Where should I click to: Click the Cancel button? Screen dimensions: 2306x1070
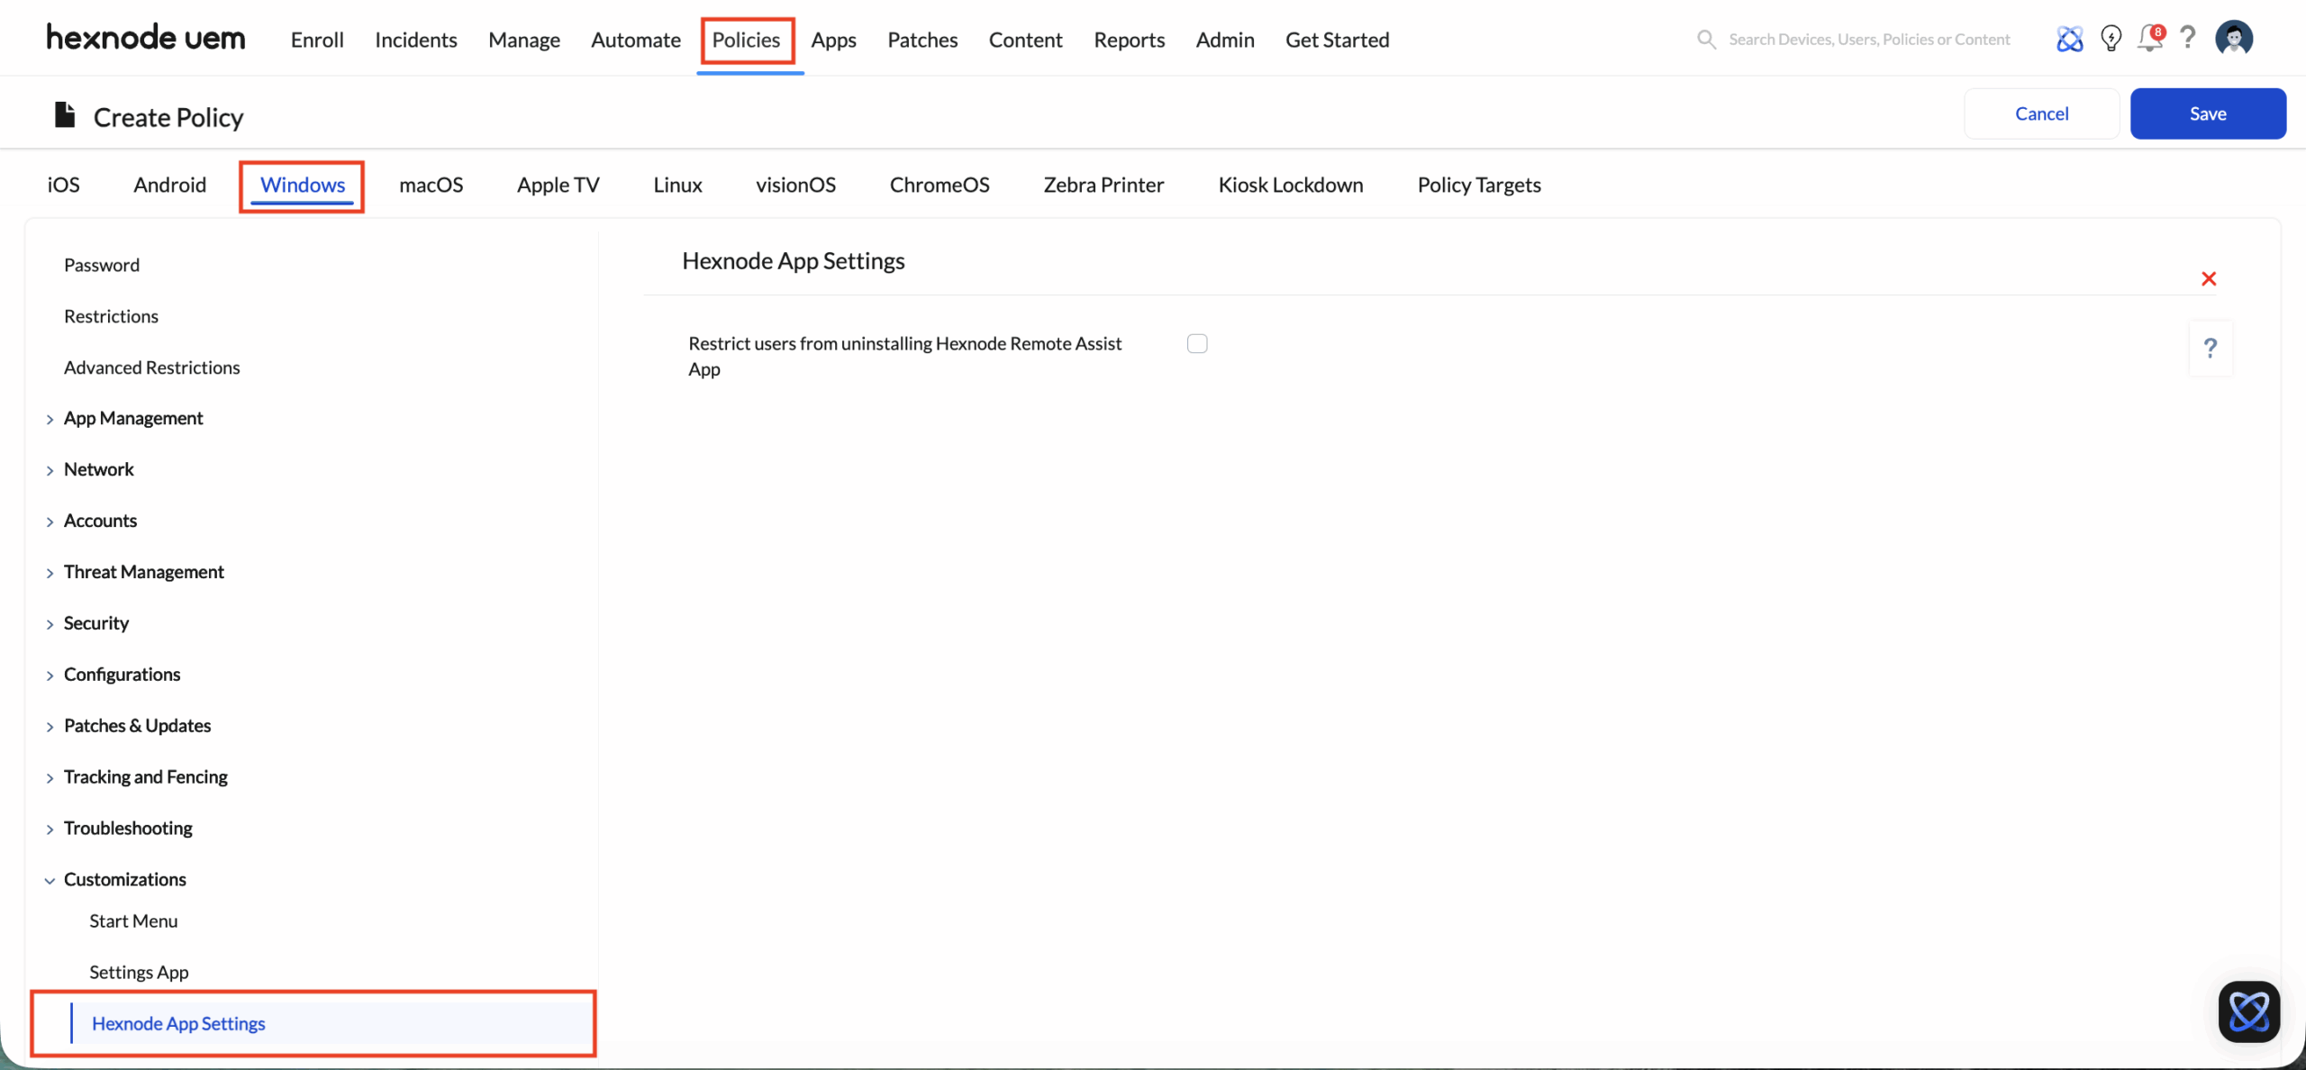click(2041, 113)
